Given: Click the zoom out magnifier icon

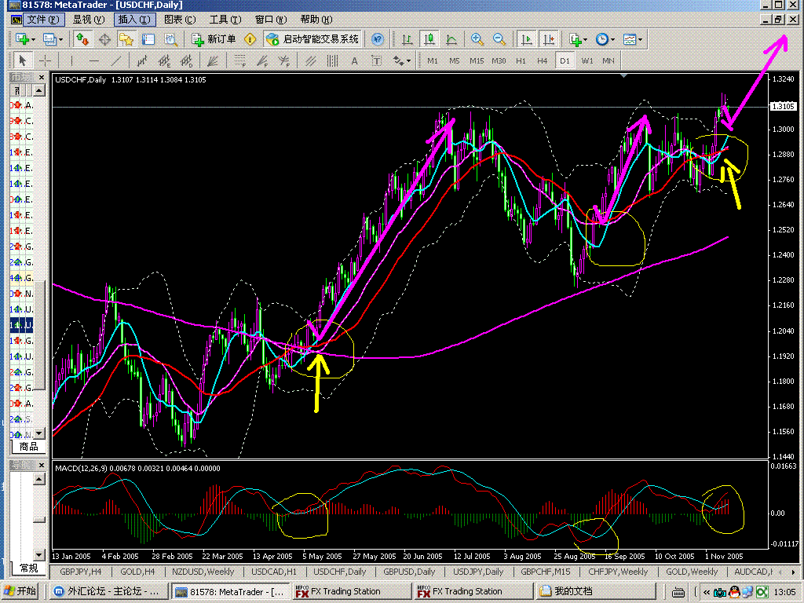Looking at the screenshot, I should [x=499, y=38].
